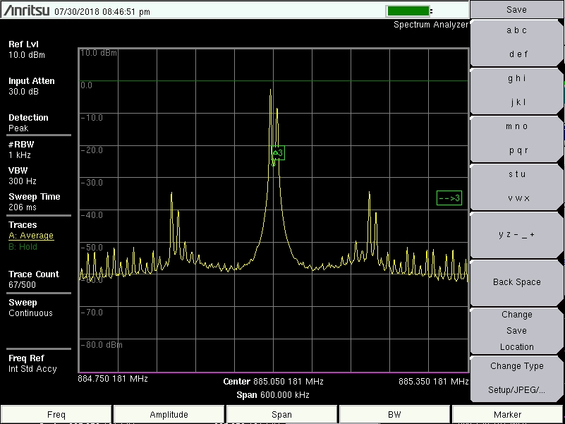This screenshot has height=424, width=565.
Task: Click the battery status indicator icon
Action: pyautogui.click(x=408, y=10)
